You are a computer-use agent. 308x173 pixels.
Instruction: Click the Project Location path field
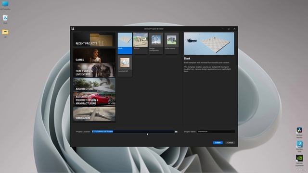coord(133,131)
